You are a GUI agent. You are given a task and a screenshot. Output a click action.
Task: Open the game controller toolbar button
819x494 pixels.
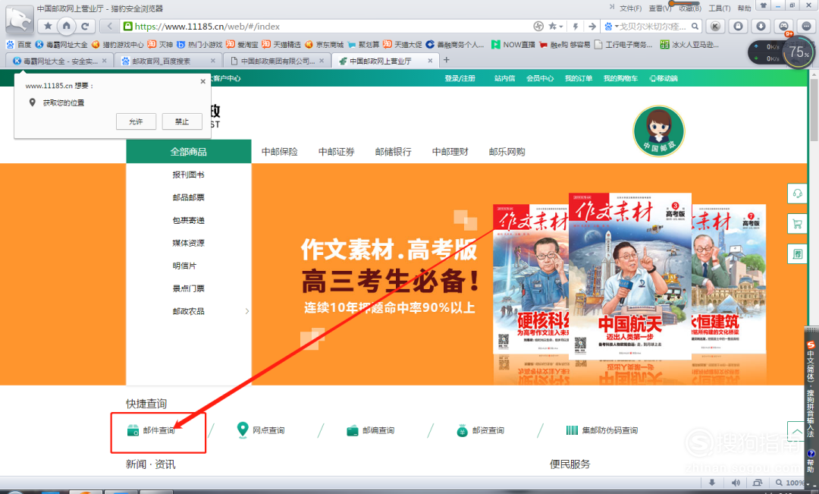pyautogui.click(x=783, y=26)
